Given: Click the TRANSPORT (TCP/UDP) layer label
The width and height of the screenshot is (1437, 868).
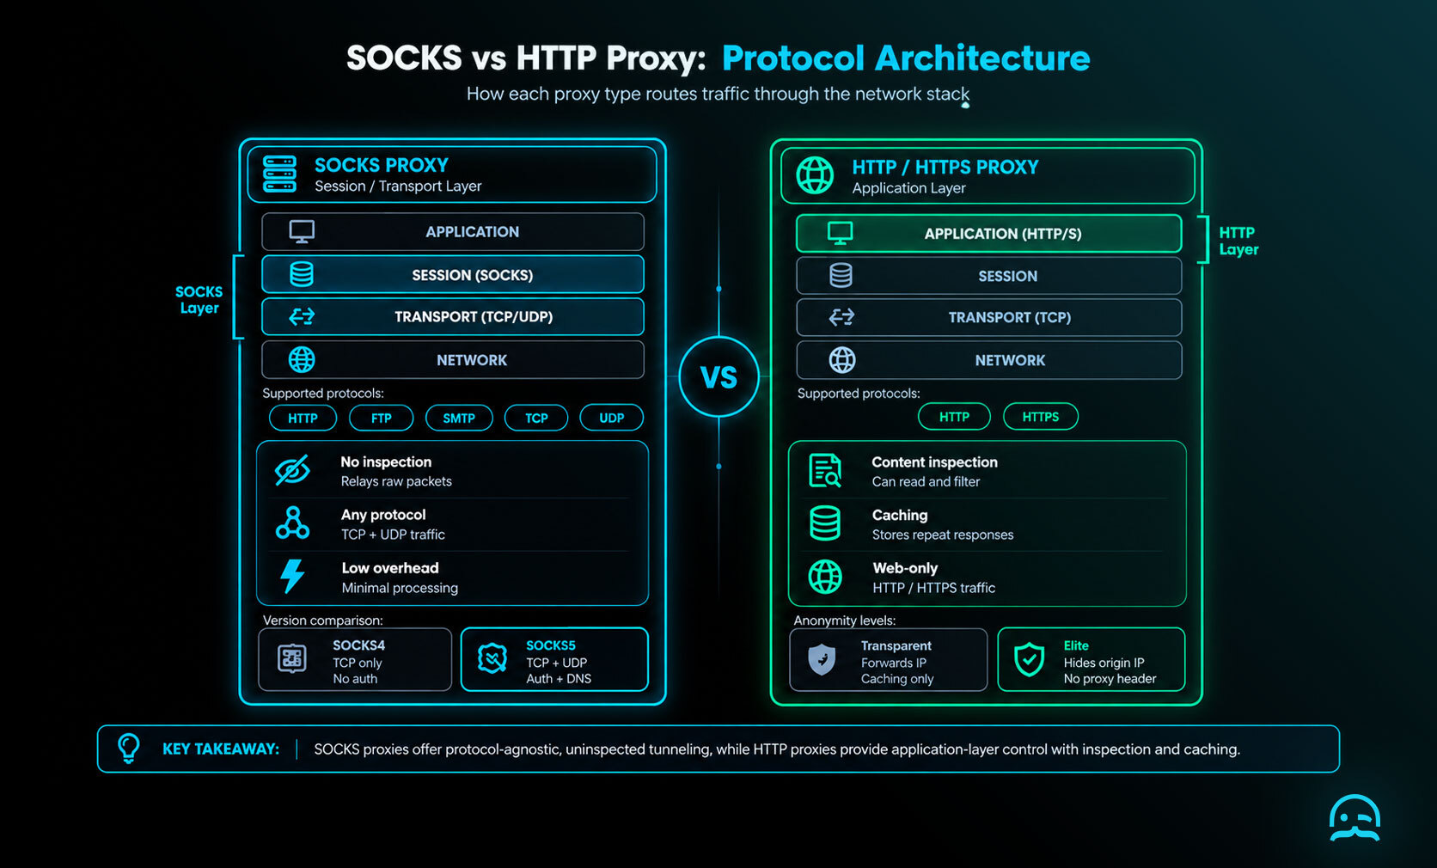Looking at the screenshot, I should point(474,317).
